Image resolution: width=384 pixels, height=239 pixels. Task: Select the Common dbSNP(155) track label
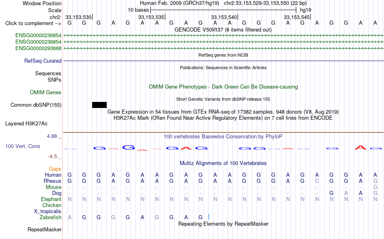(36, 105)
